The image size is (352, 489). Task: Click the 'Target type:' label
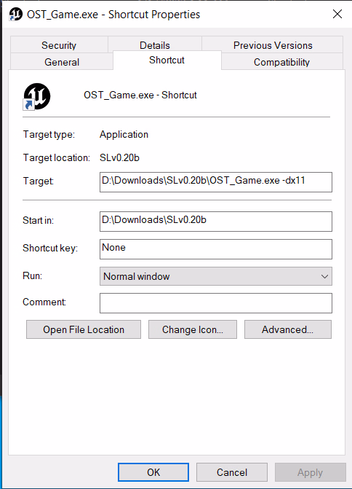pyautogui.click(x=49, y=134)
